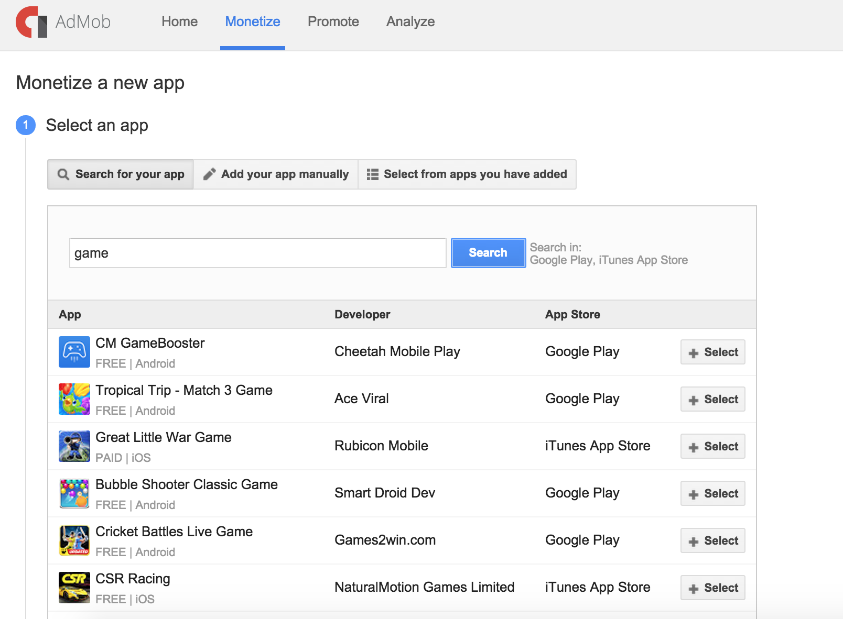The height and width of the screenshot is (619, 843).
Task: Open the Home tab
Action: point(179,22)
